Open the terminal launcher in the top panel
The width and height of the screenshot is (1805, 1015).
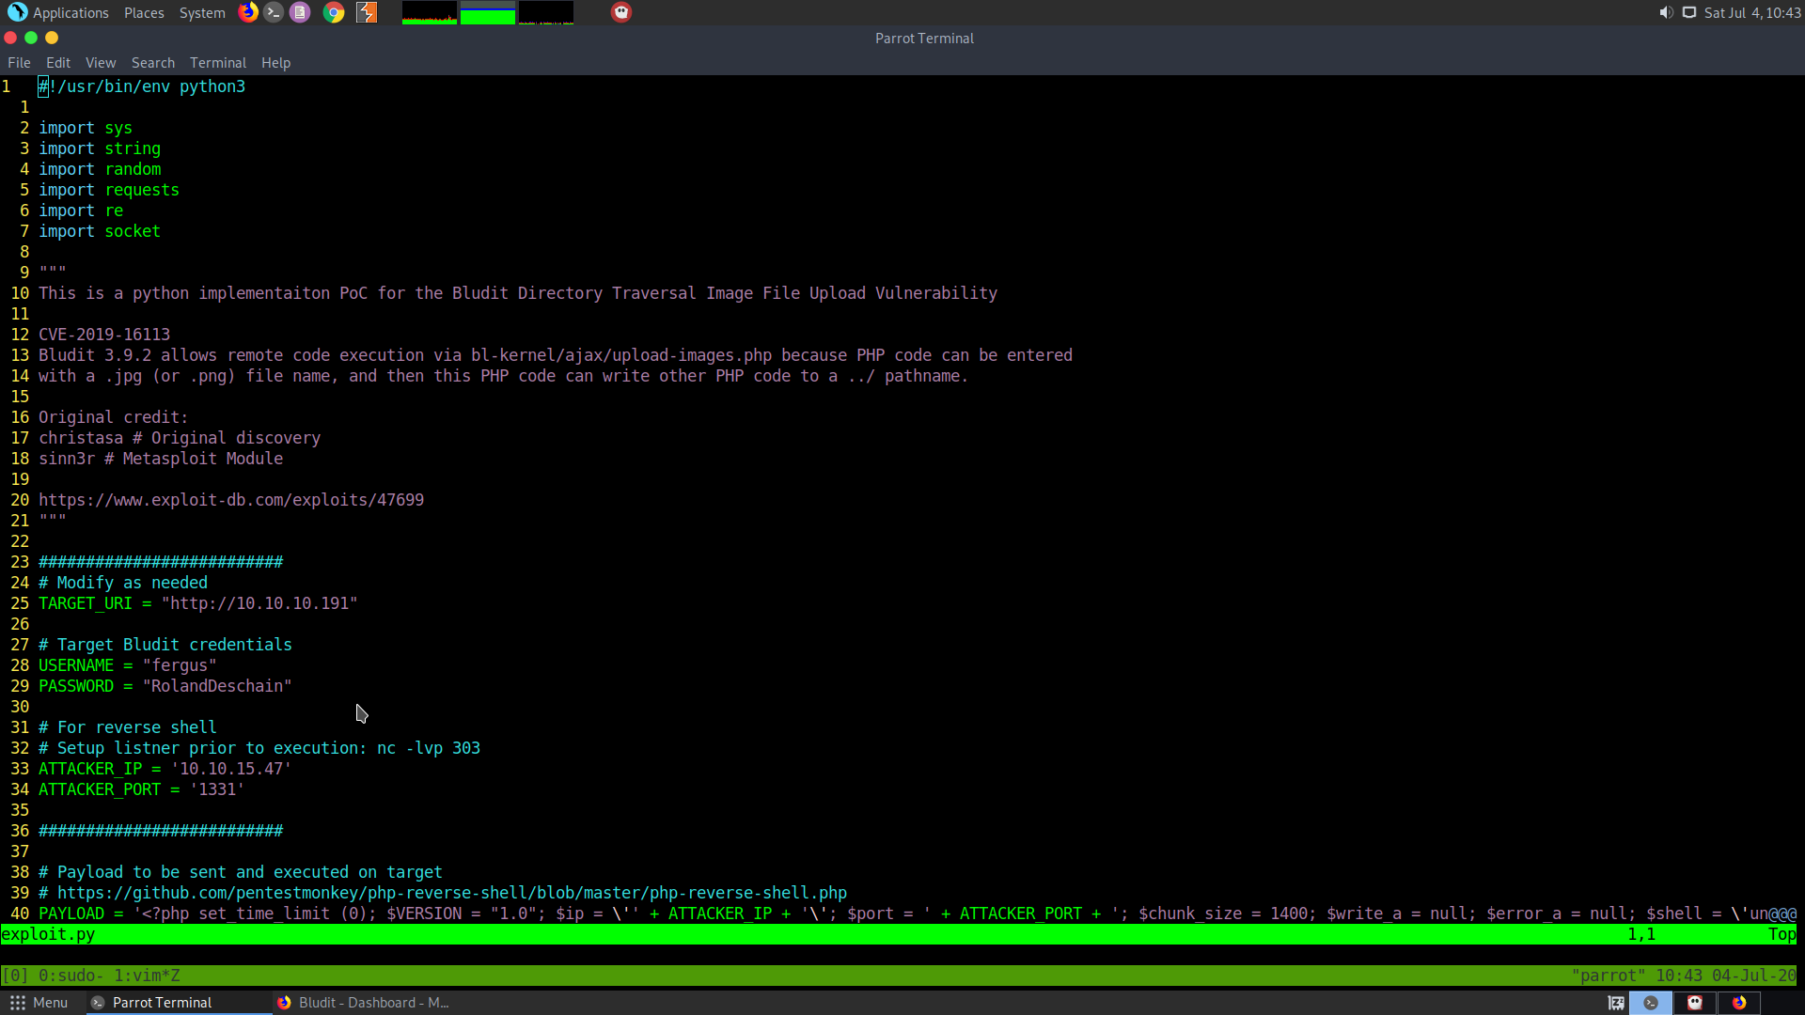(x=274, y=12)
